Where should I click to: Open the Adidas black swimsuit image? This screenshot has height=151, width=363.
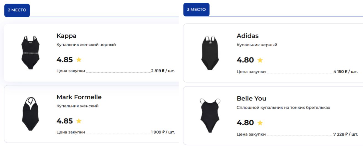[210, 53]
